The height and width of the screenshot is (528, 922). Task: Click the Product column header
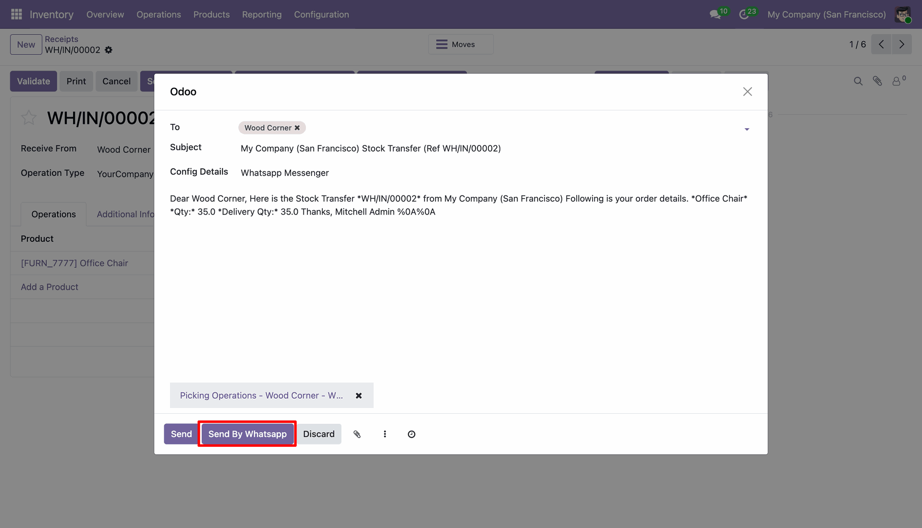point(37,239)
